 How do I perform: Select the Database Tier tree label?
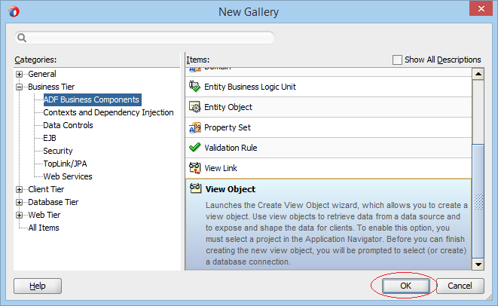[x=53, y=202]
